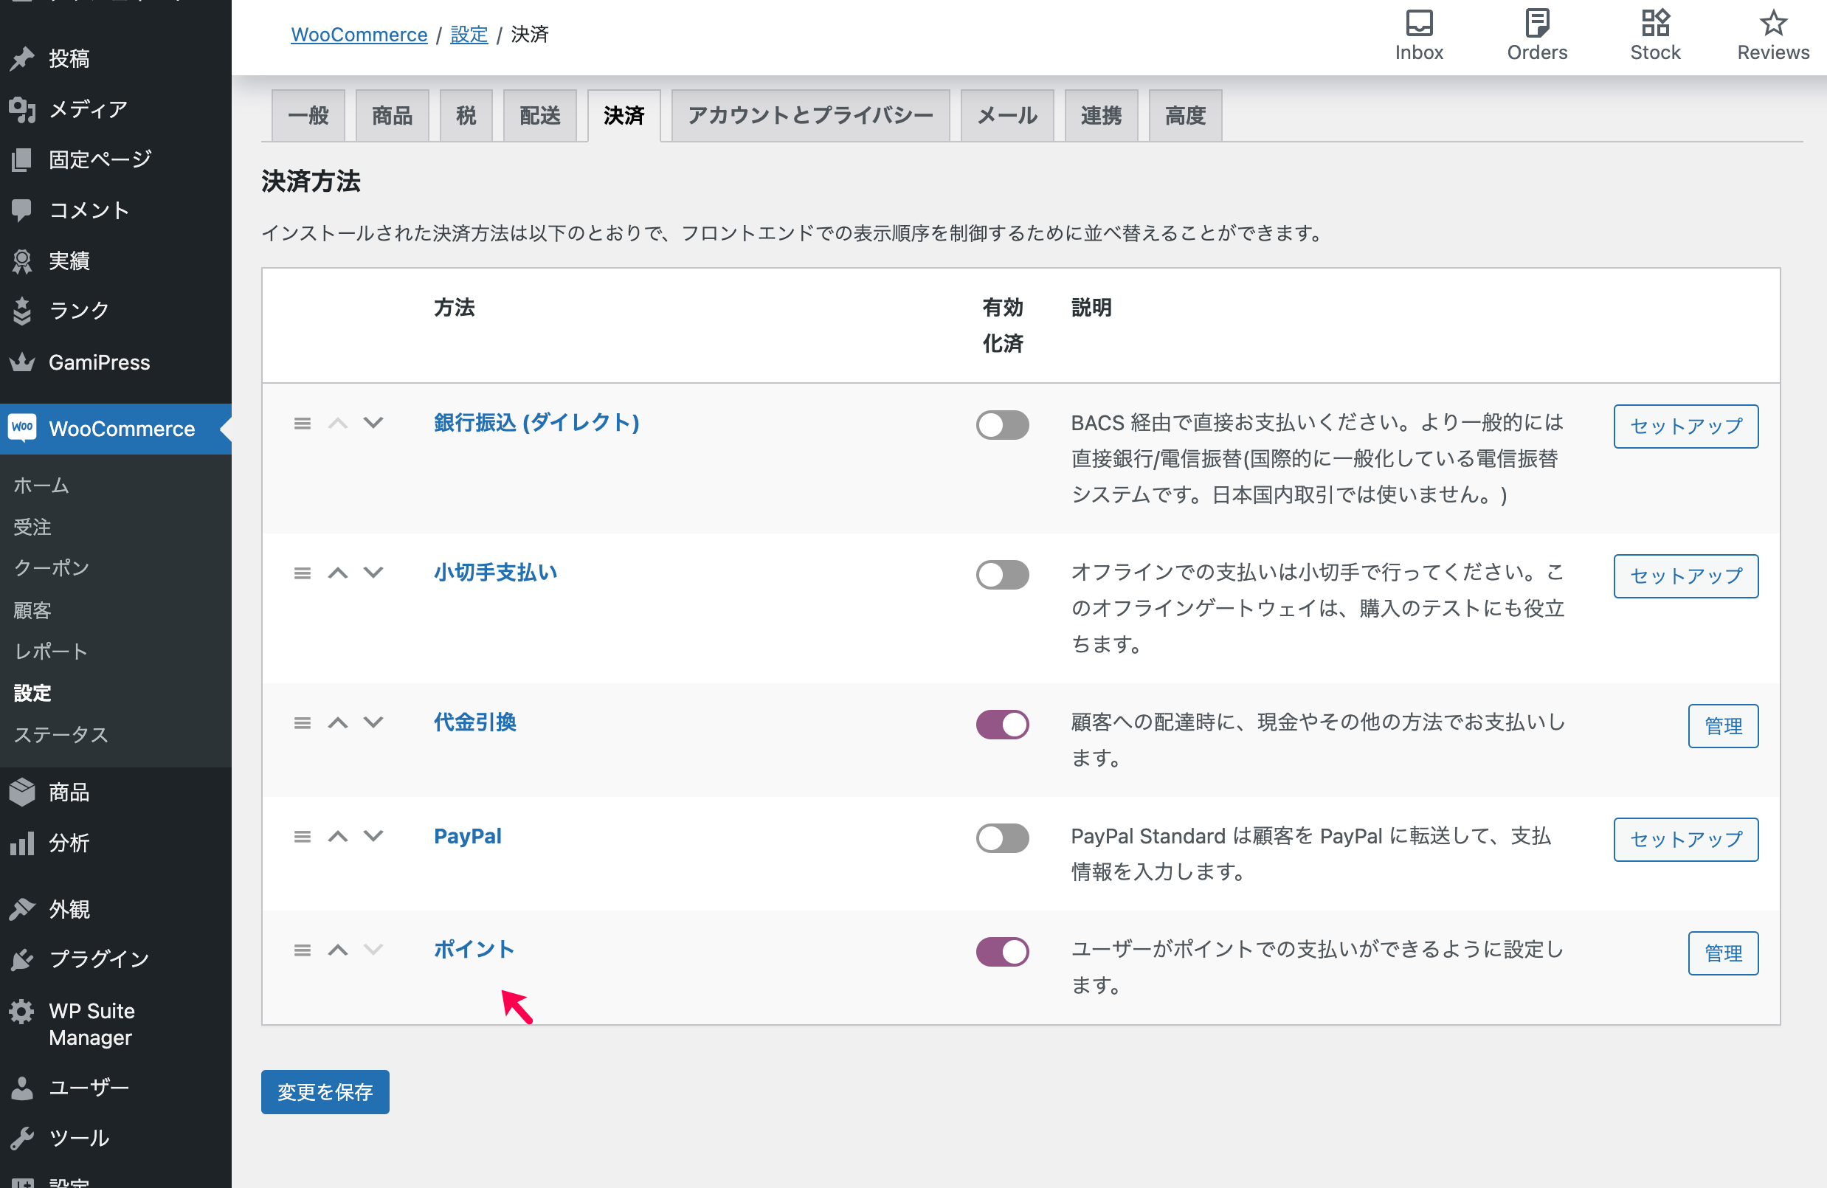The width and height of the screenshot is (1827, 1188).
Task: Click セットアップ for 小切手支払い
Action: (x=1686, y=576)
